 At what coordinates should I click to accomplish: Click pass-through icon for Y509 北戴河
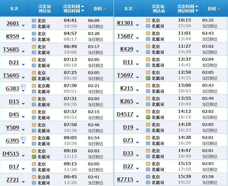[x=34, y=131]
